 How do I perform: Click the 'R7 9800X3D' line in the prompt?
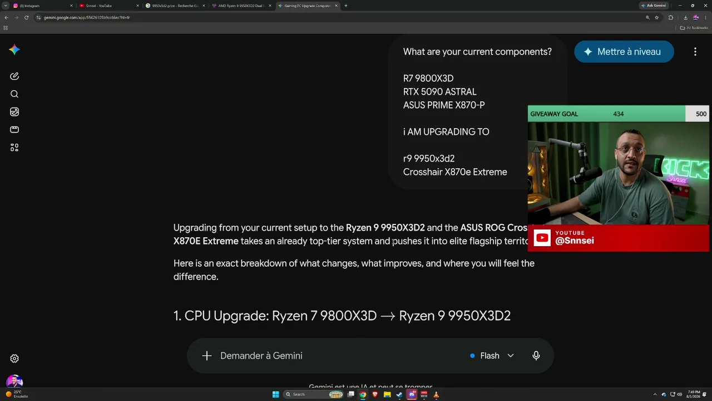point(428,79)
